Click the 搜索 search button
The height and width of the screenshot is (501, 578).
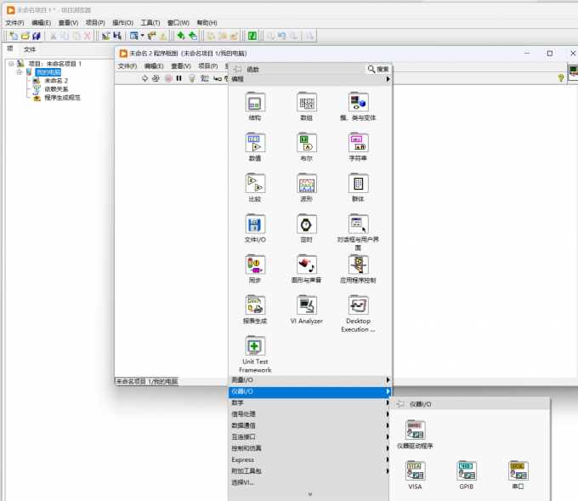click(378, 69)
